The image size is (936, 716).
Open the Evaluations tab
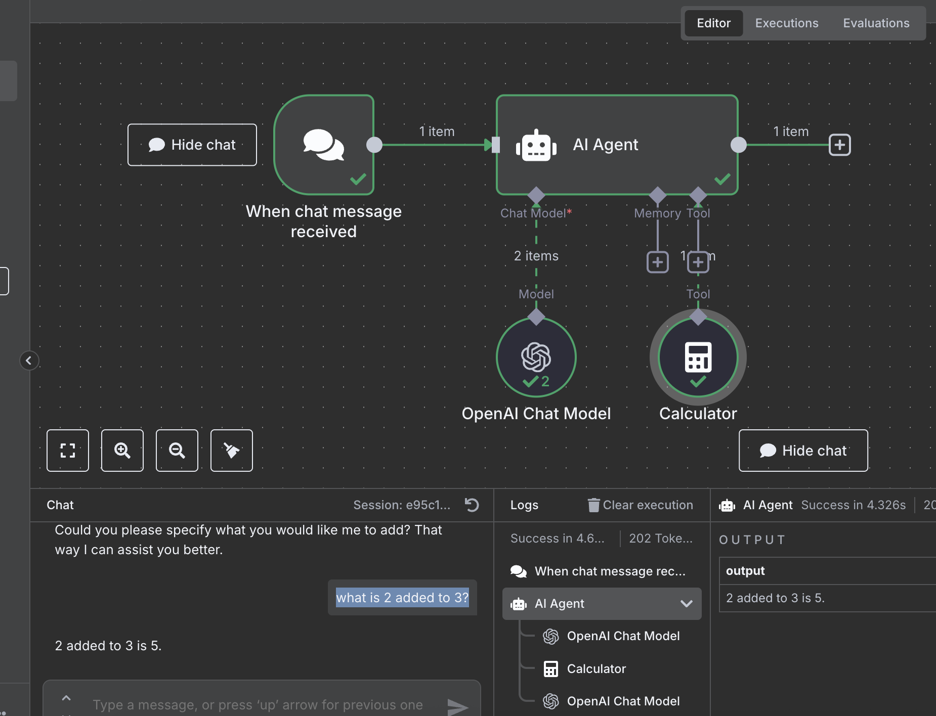pyautogui.click(x=876, y=23)
